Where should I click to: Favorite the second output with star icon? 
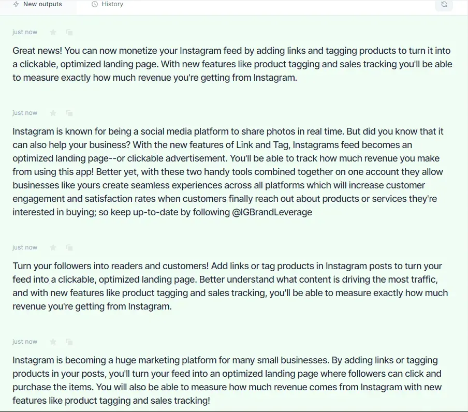pos(53,113)
